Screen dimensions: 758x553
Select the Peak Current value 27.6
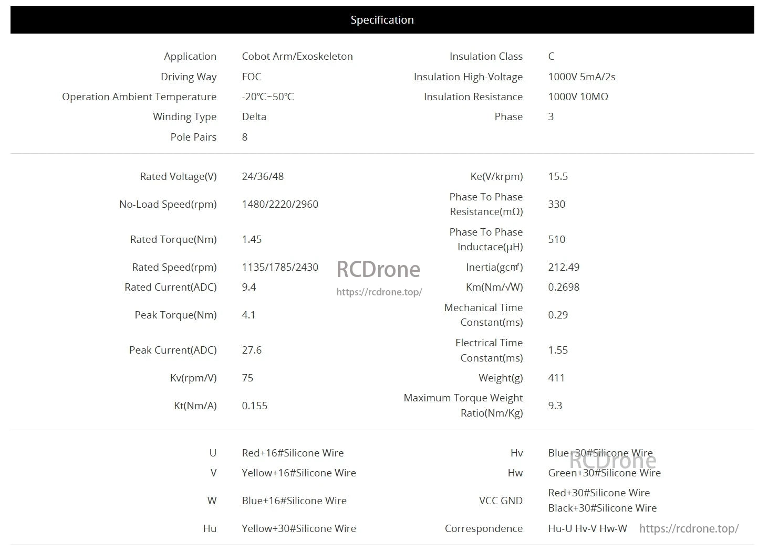click(x=252, y=350)
